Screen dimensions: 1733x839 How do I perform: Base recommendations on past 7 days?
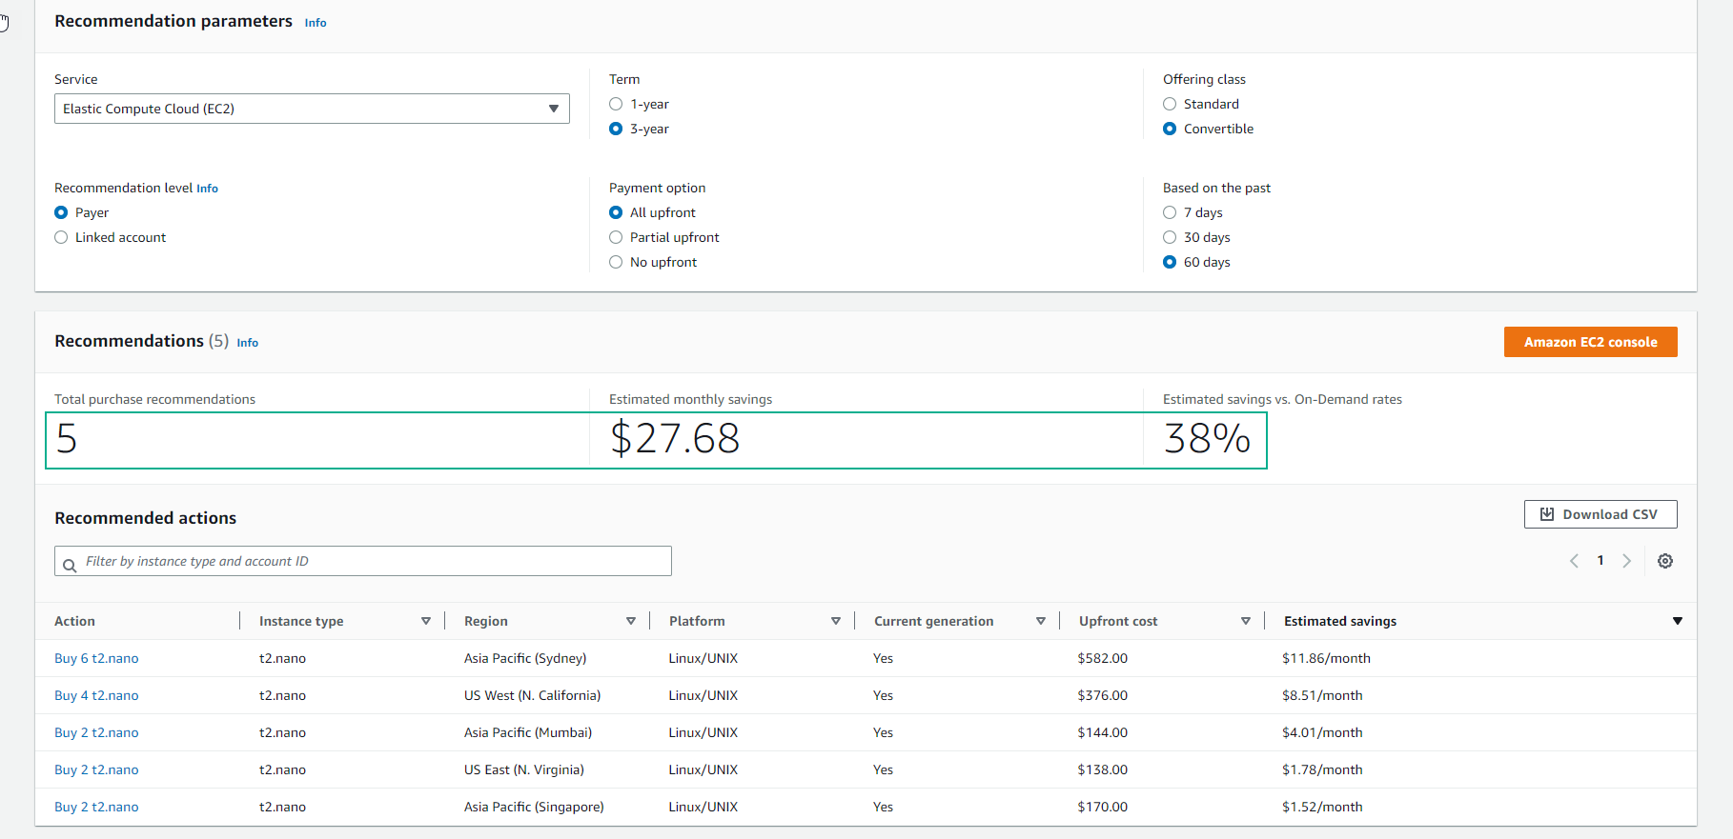click(x=1170, y=212)
